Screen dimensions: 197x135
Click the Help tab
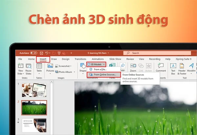(168, 59)
